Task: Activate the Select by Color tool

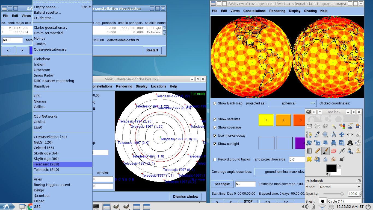Action: tap(342, 126)
